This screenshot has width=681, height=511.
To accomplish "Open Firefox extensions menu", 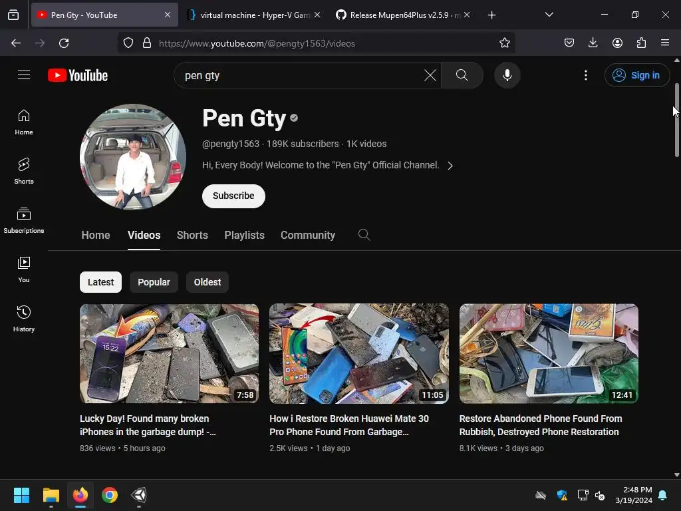I will click(x=641, y=43).
